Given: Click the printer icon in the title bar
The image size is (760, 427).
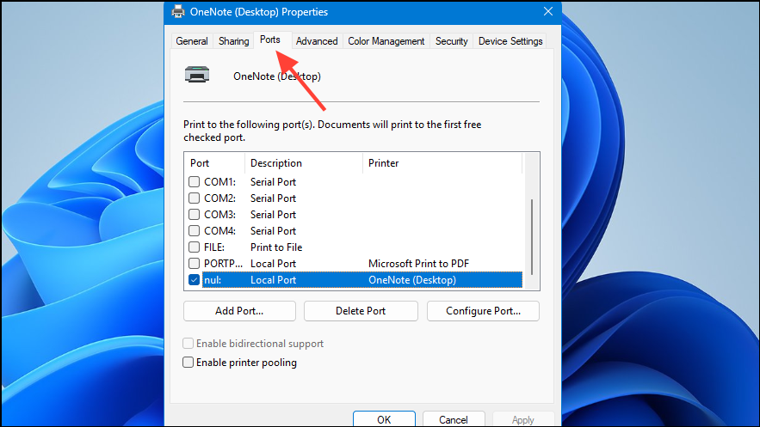Looking at the screenshot, I should pos(178,12).
